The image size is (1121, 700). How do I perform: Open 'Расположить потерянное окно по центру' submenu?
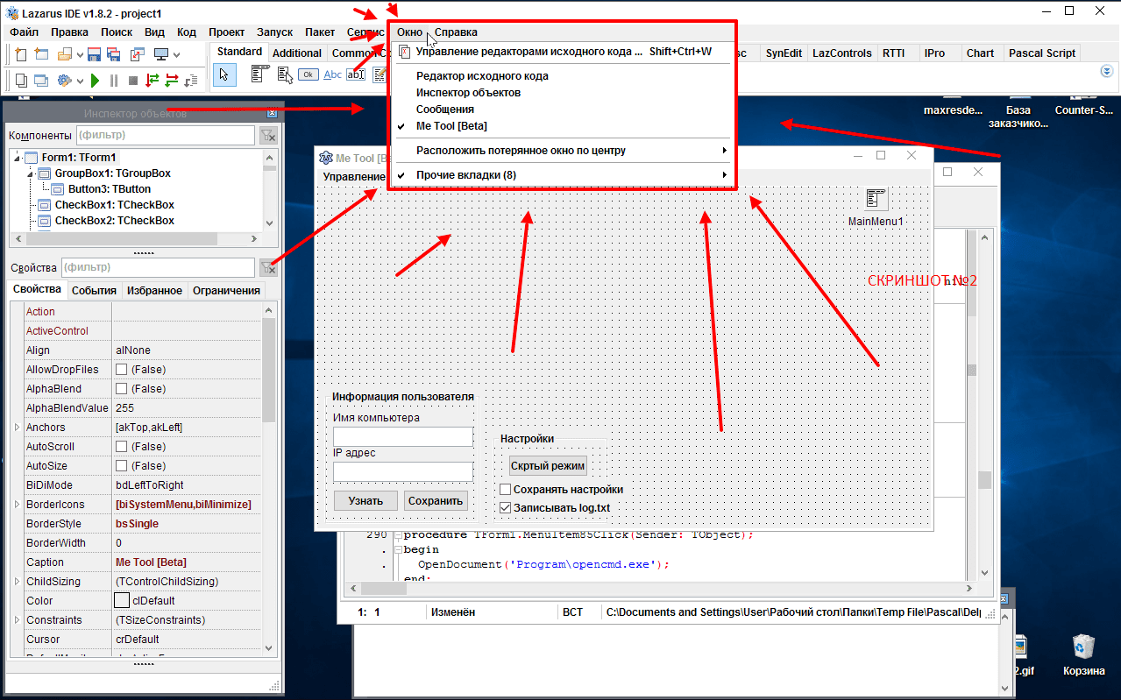point(562,151)
